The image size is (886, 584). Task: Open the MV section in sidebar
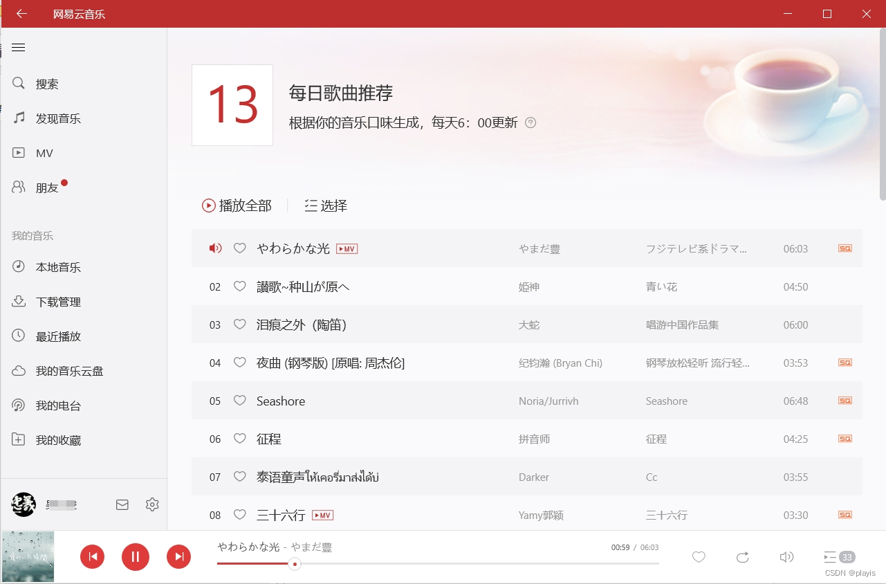point(83,153)
